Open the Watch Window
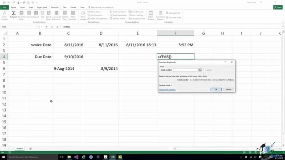This screenshot has height=160, width=285. [151, 15]
